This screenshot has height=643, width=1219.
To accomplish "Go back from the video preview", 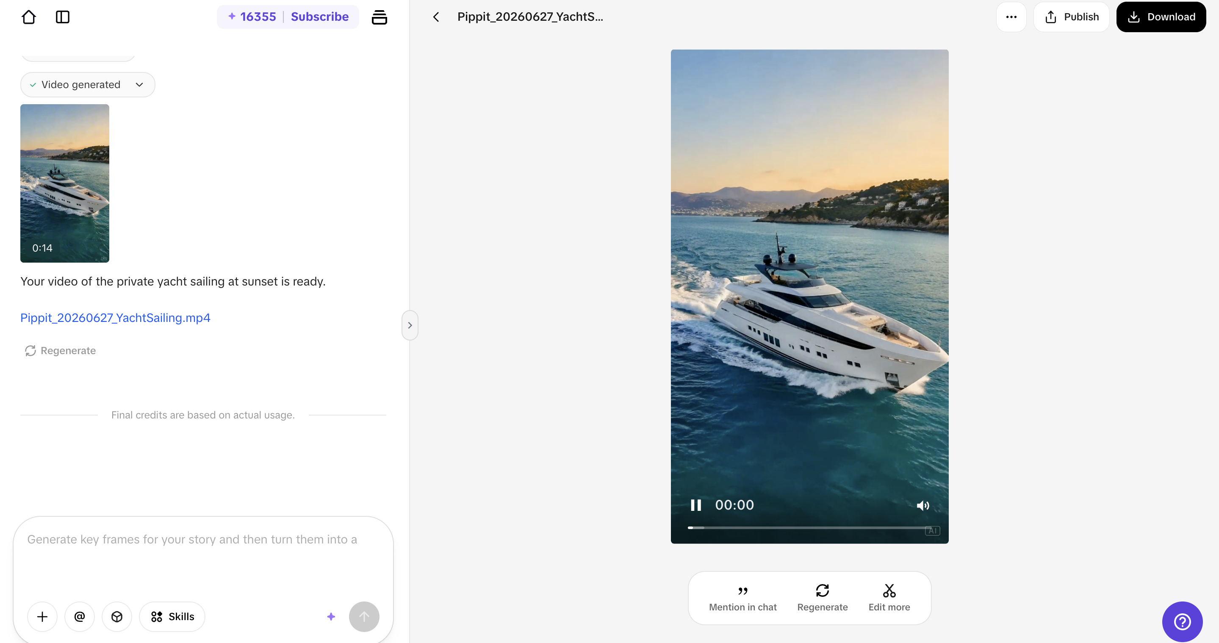I will pos(436,17).
